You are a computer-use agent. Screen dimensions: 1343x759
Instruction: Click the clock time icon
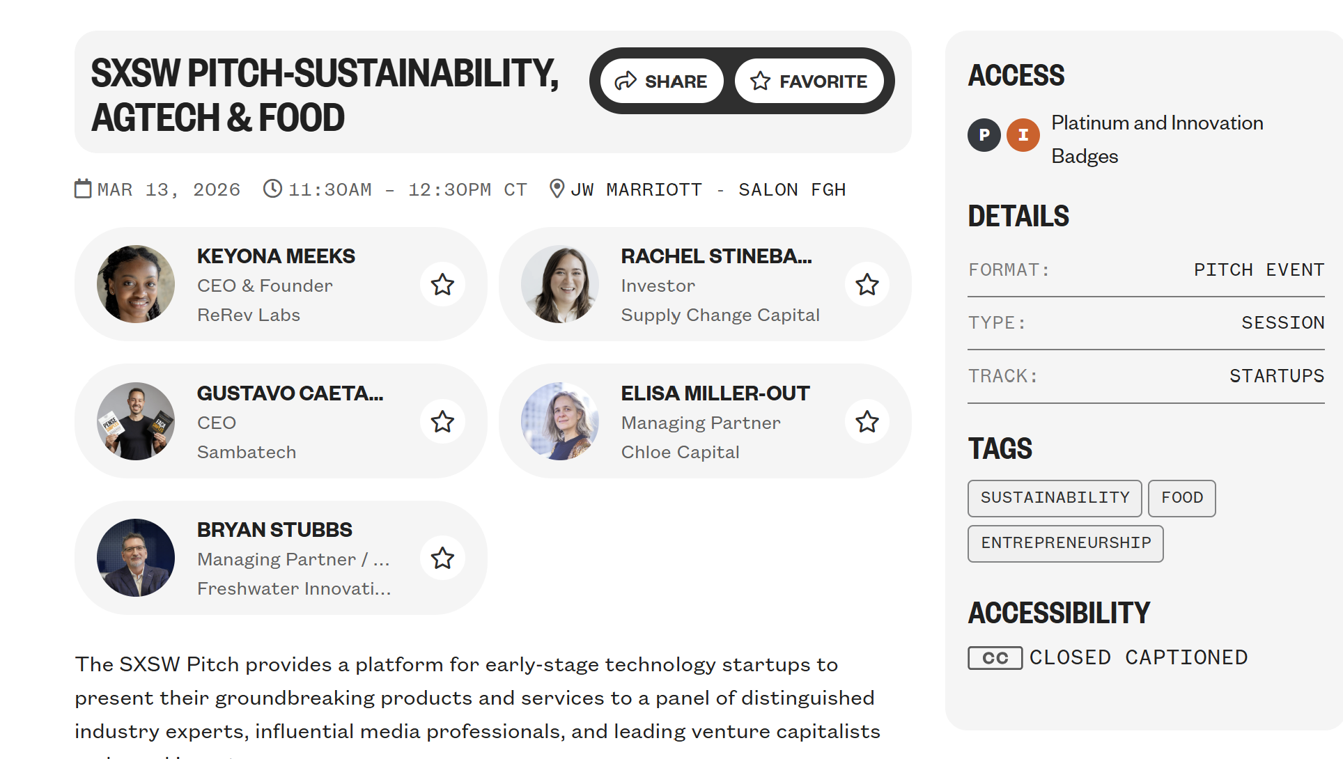[x=272, y=189]
